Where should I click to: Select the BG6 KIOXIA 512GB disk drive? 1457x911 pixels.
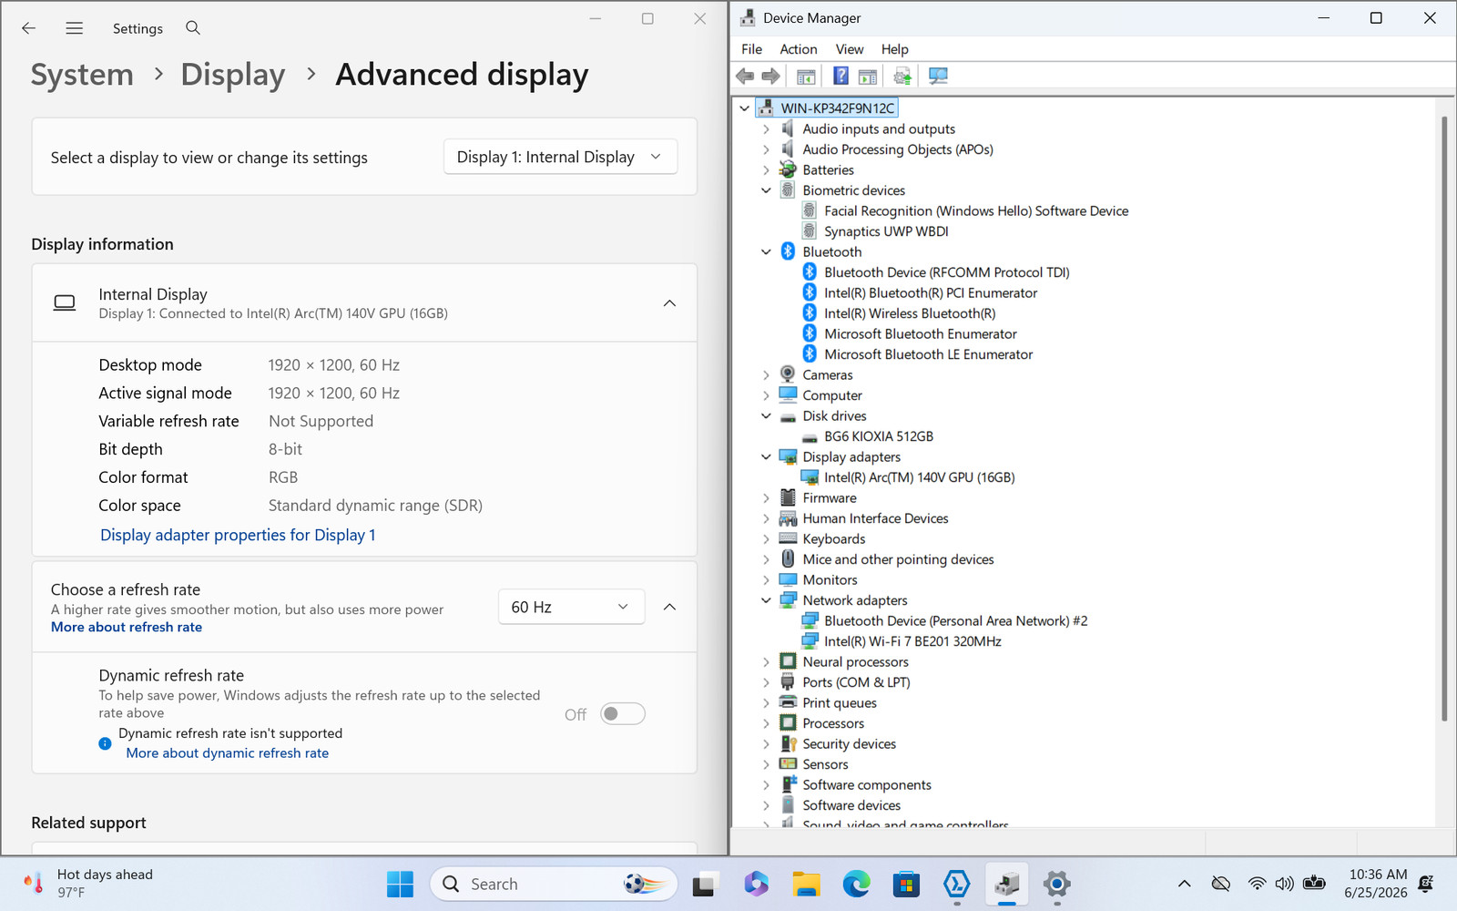[x=879, y=436]
